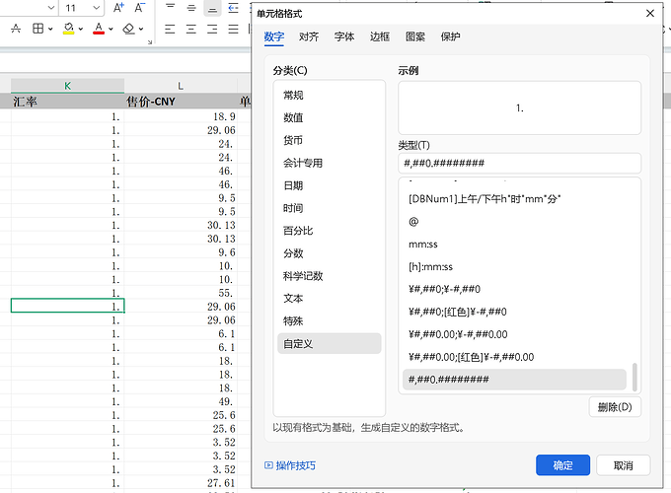Open the font size dropdown
The width and height of the screenshot is (671, 493).
[97, 8]
